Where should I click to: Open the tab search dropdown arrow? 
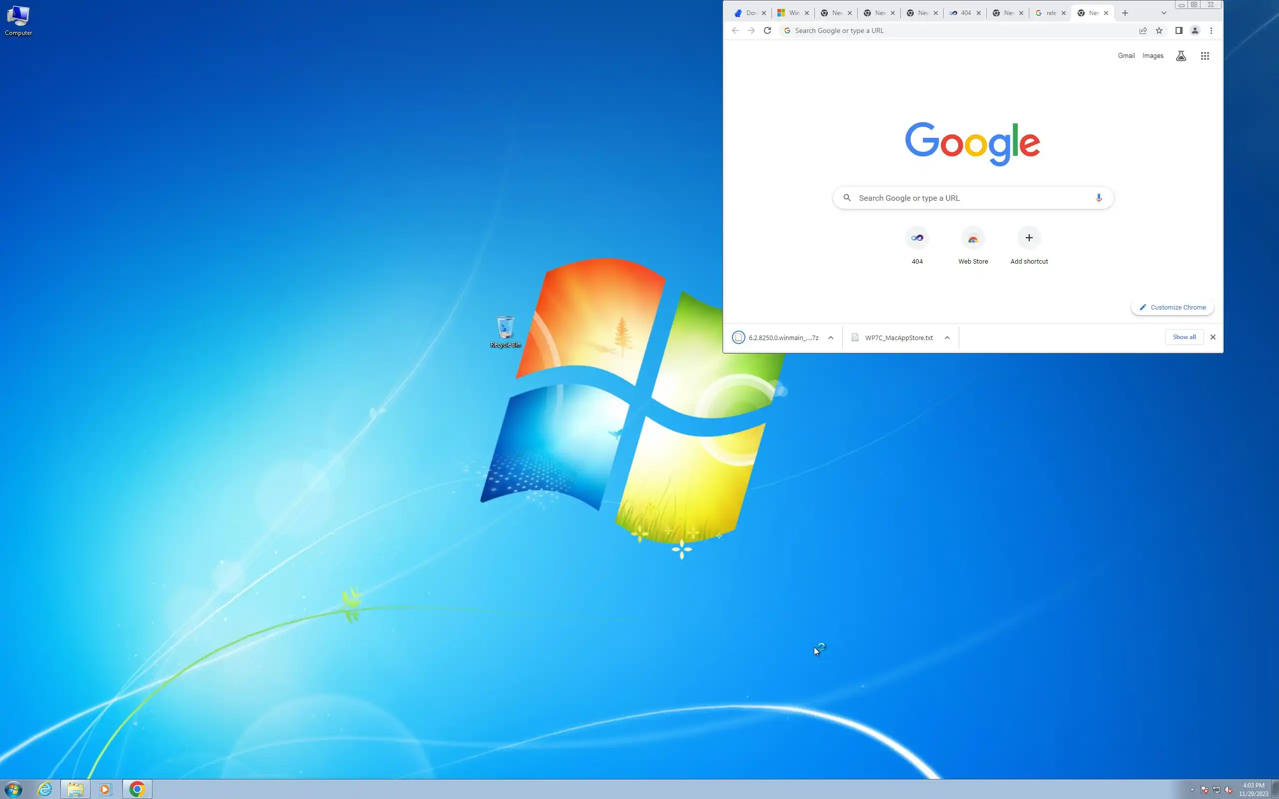coord(1163,13)
